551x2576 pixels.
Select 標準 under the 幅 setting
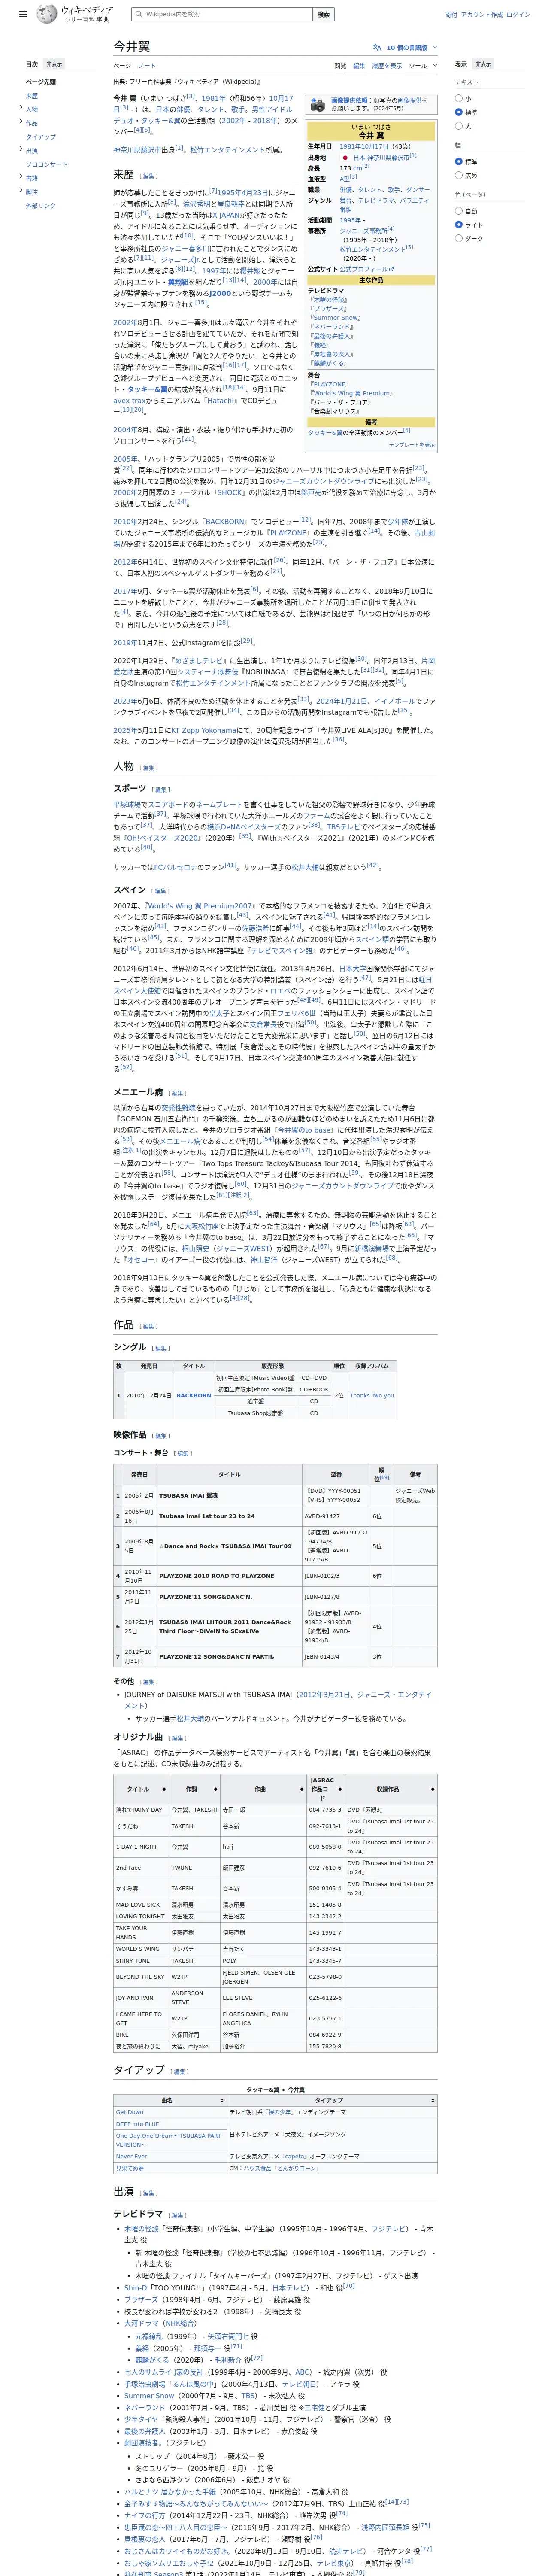click(x=459, y=161)
